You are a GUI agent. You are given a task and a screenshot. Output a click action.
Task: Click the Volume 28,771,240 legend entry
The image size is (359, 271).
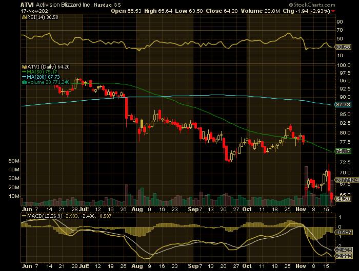tap(48, 82)
